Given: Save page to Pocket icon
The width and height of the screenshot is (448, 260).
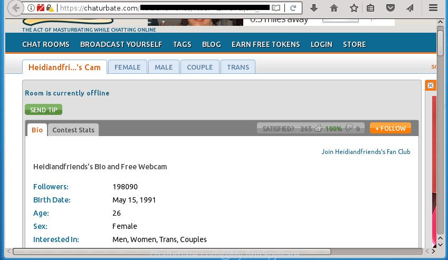Looking at the screenshot, I should click(390, 8).
